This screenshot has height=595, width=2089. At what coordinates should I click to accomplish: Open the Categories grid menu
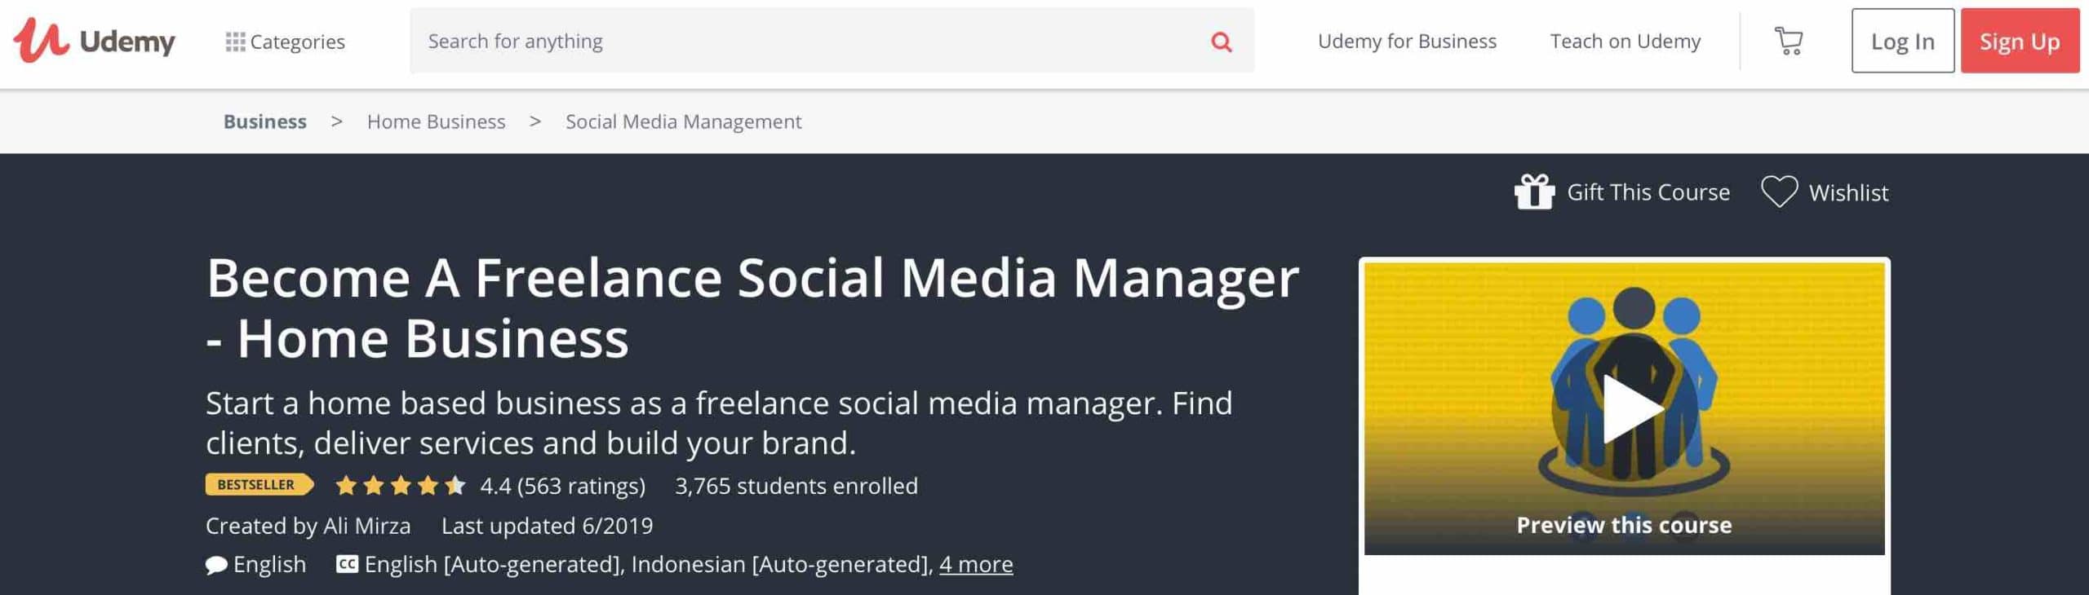(x=285, y=42)
